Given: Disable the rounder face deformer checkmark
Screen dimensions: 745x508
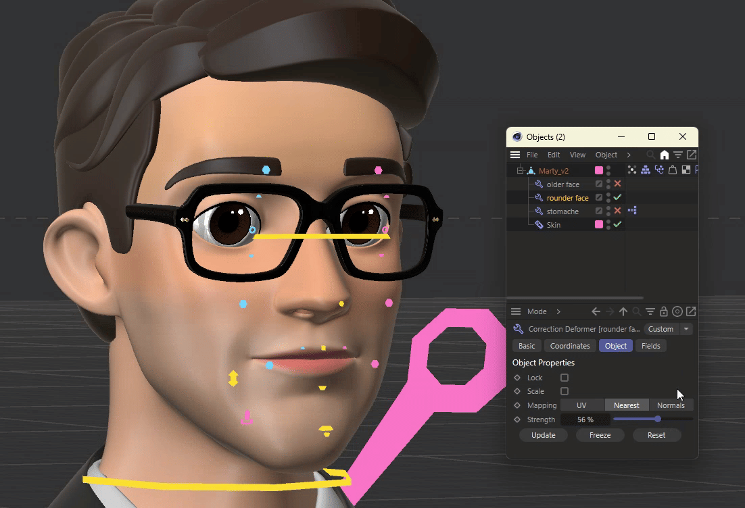Looking at the screenshot, I should click(617, 197).
